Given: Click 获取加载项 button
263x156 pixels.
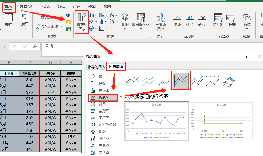Looking at the screenshot, I should (x=47, y=18).
